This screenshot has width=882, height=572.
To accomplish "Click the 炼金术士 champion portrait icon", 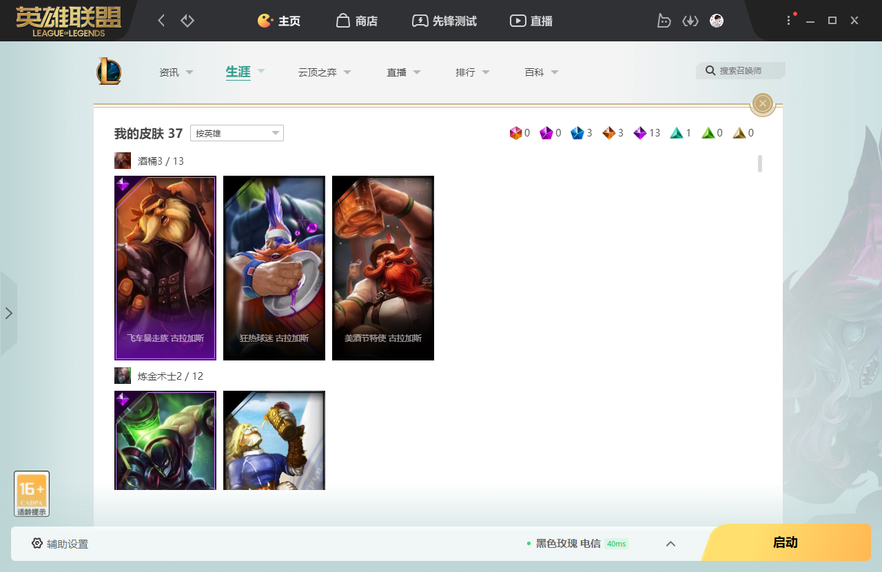I will [x=123, y=376].
